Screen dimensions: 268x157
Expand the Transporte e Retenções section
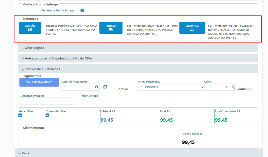pos(42,69)
